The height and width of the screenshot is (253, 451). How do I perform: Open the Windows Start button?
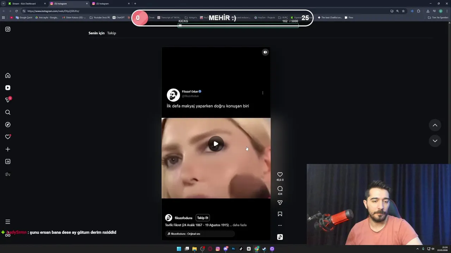(x=179, y=249)
